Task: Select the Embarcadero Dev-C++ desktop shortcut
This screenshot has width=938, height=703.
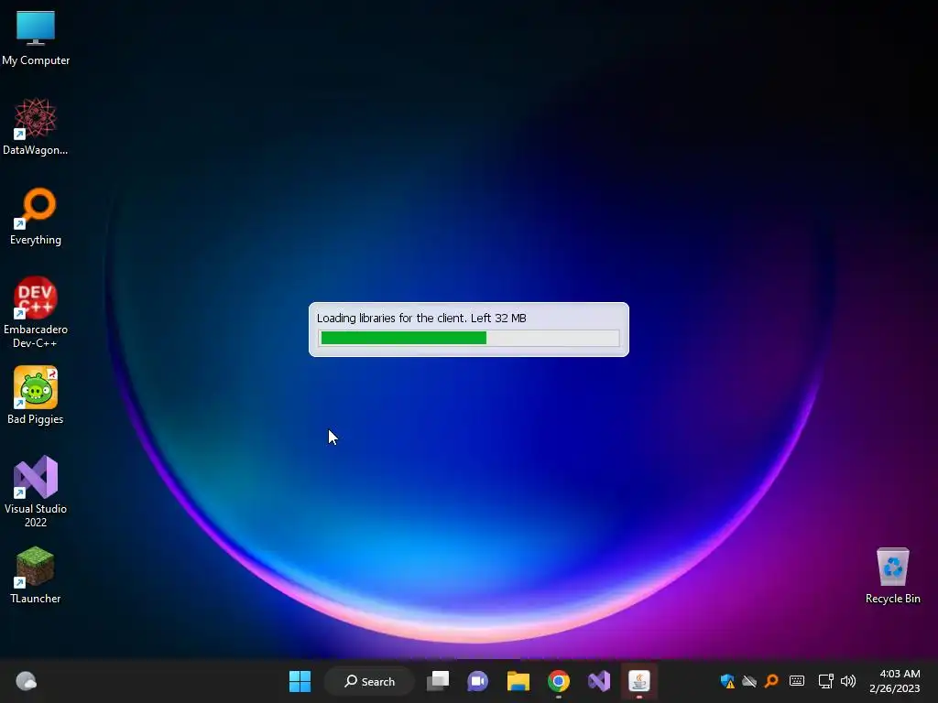Action: pos(36,312)
